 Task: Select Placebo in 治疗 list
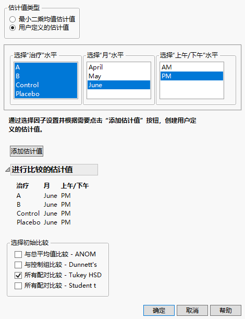(x=46, y=94)
